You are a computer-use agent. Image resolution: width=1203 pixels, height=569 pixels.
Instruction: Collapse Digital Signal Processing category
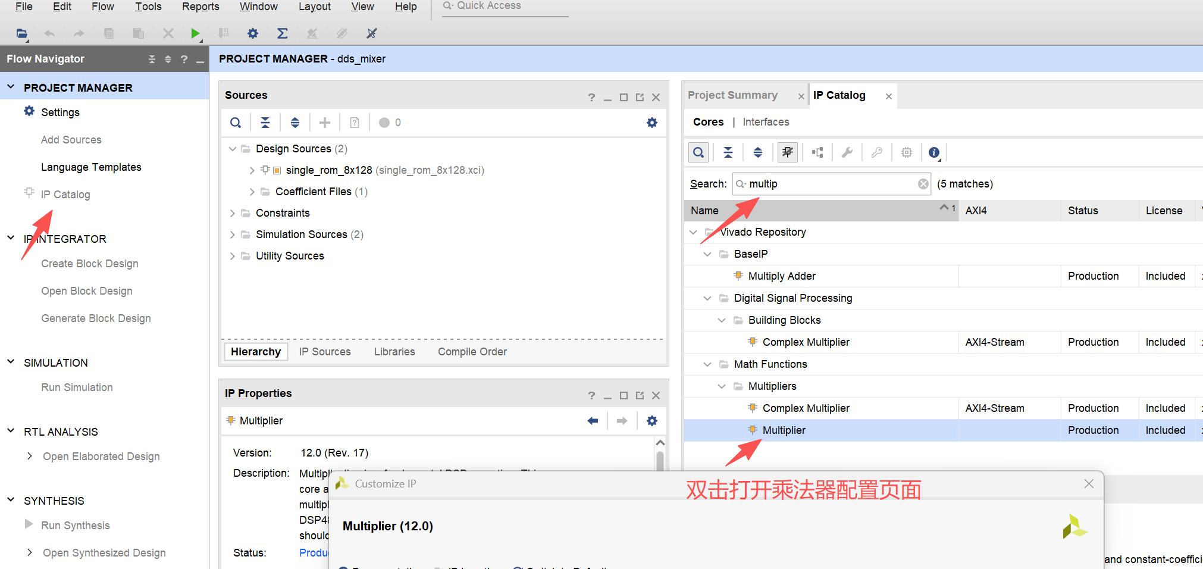707,298
